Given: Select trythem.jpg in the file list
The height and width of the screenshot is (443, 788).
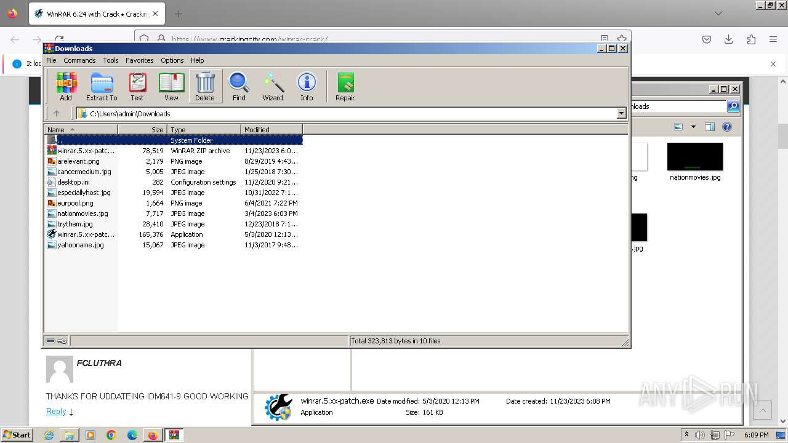Looking at the screenshot, I should 174,224.
